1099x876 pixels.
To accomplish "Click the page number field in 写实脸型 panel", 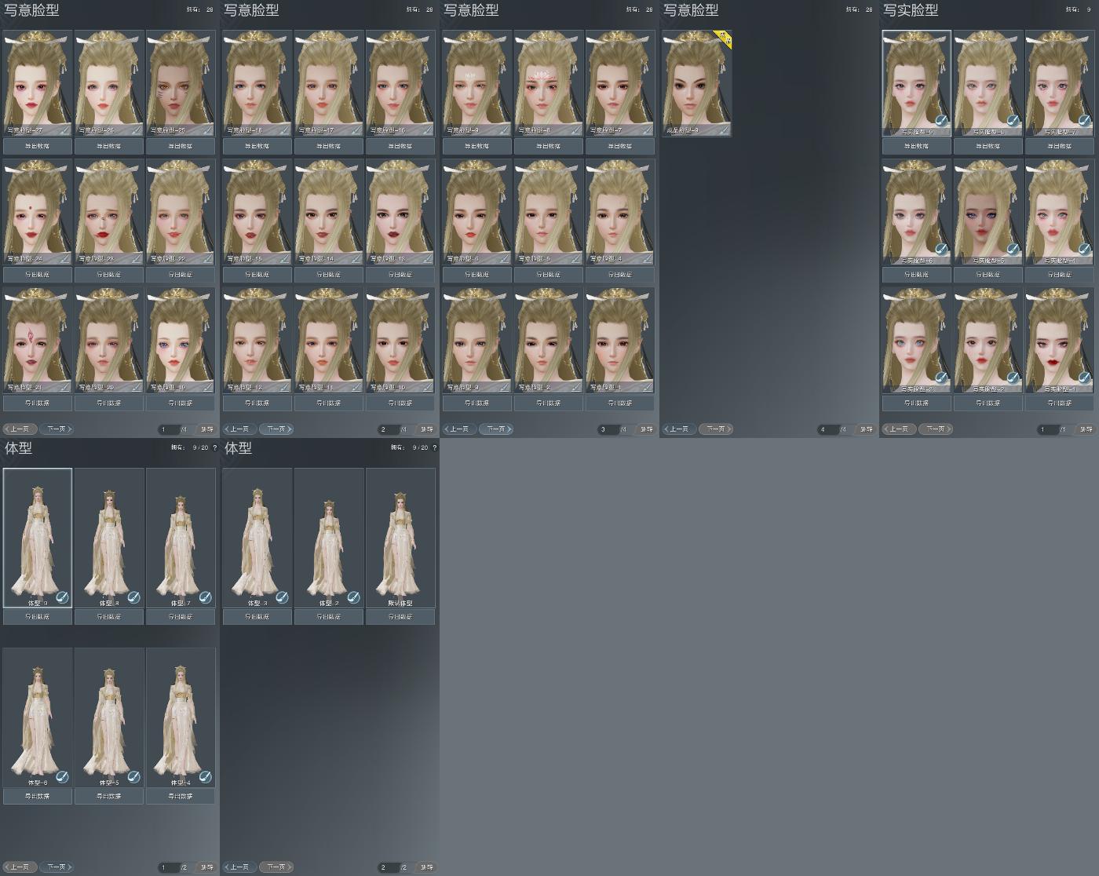I will pyautogui.click(x=1048, y=429).
